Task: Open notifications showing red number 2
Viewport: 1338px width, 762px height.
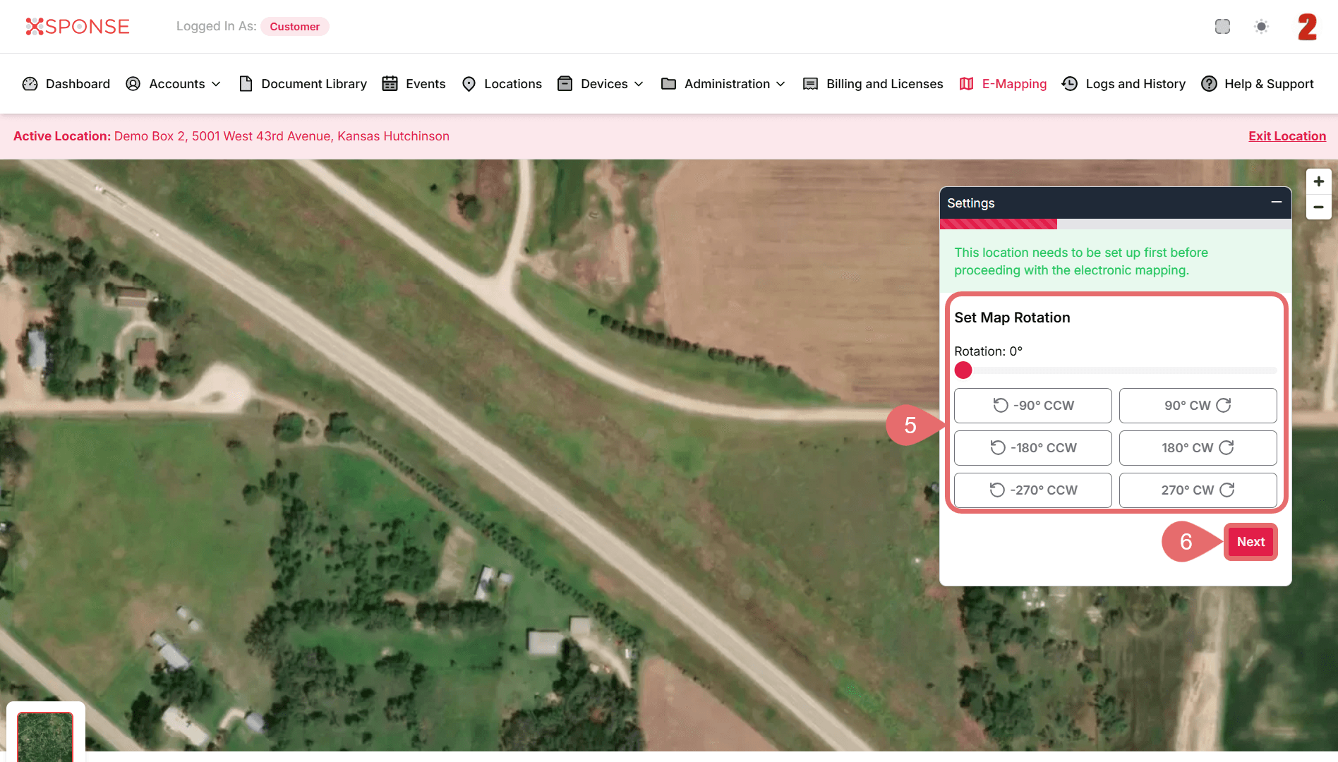Action: click(x=1307, y=27)
